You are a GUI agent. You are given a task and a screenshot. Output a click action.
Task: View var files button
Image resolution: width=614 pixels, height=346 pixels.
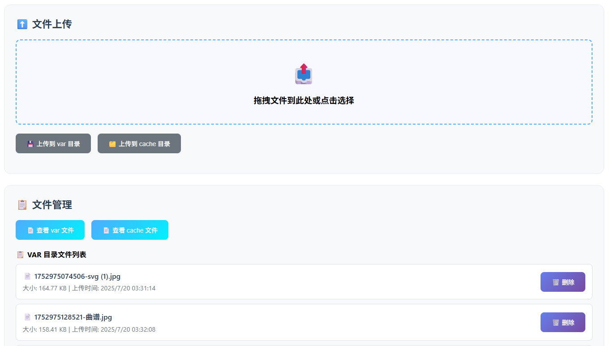50,230
